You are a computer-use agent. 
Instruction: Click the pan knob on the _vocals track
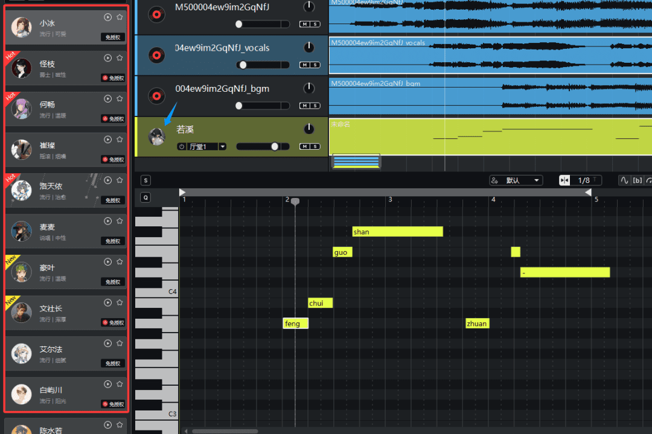click(x=308, y=48)
